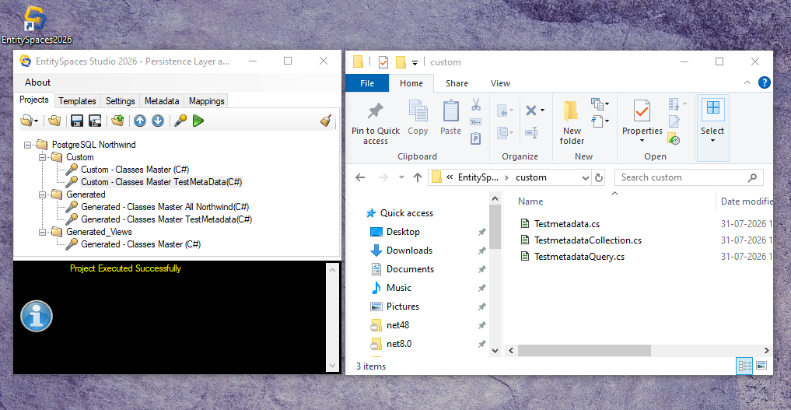
Task: Open the Share ribbon tab
Action: tap(457, 83)
